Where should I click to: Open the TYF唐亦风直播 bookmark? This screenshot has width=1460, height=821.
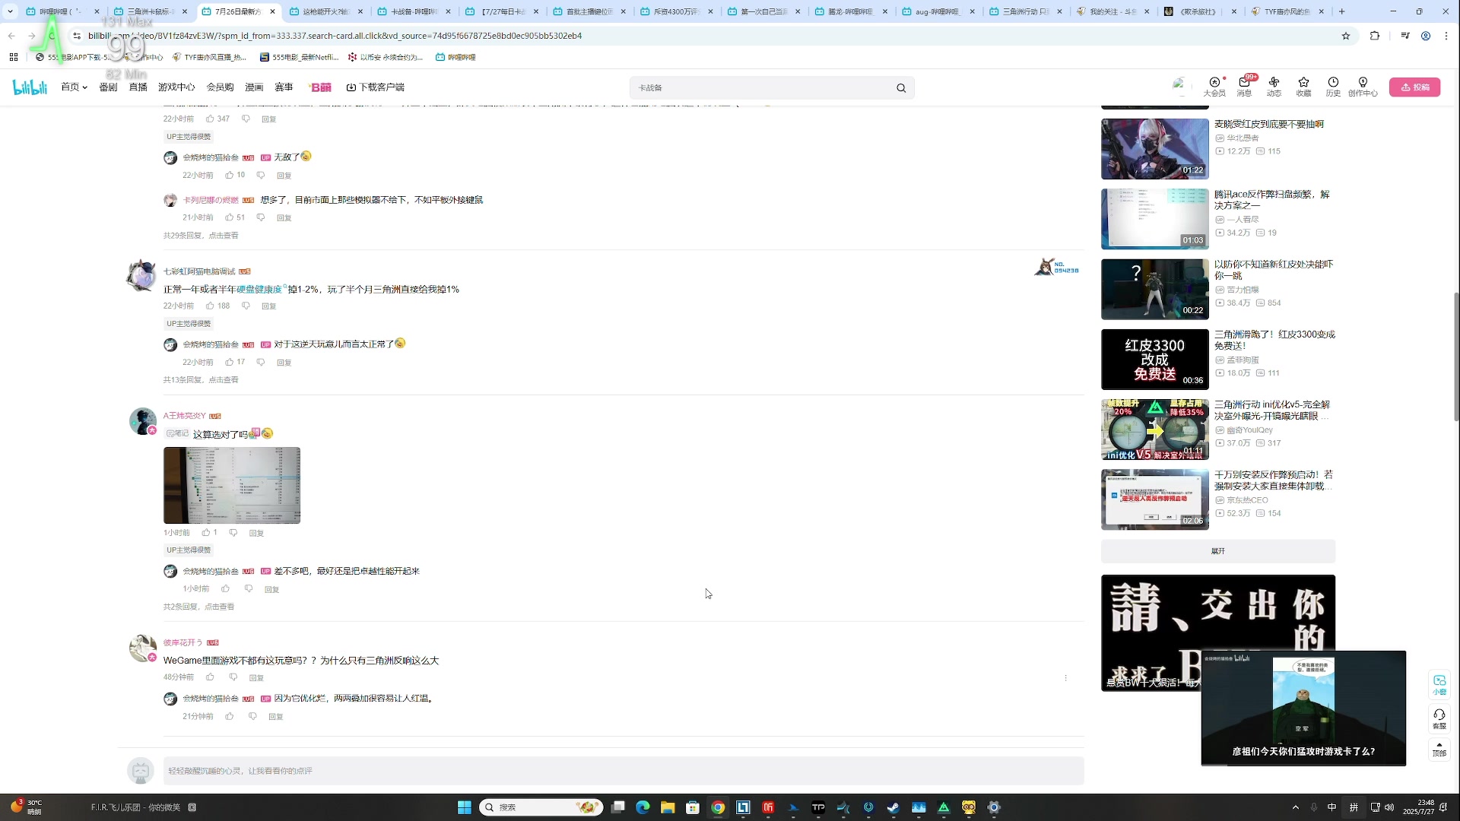click(x=209, y=57)
